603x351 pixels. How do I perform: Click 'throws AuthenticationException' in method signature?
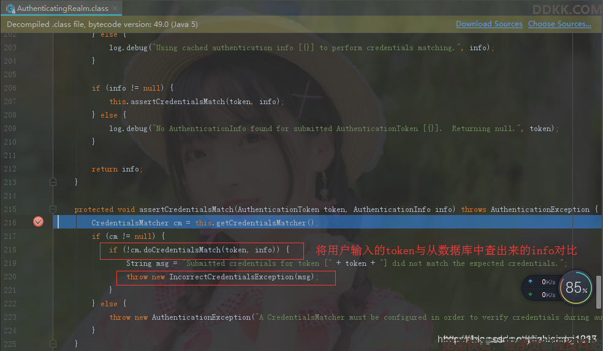click(525, 209)
